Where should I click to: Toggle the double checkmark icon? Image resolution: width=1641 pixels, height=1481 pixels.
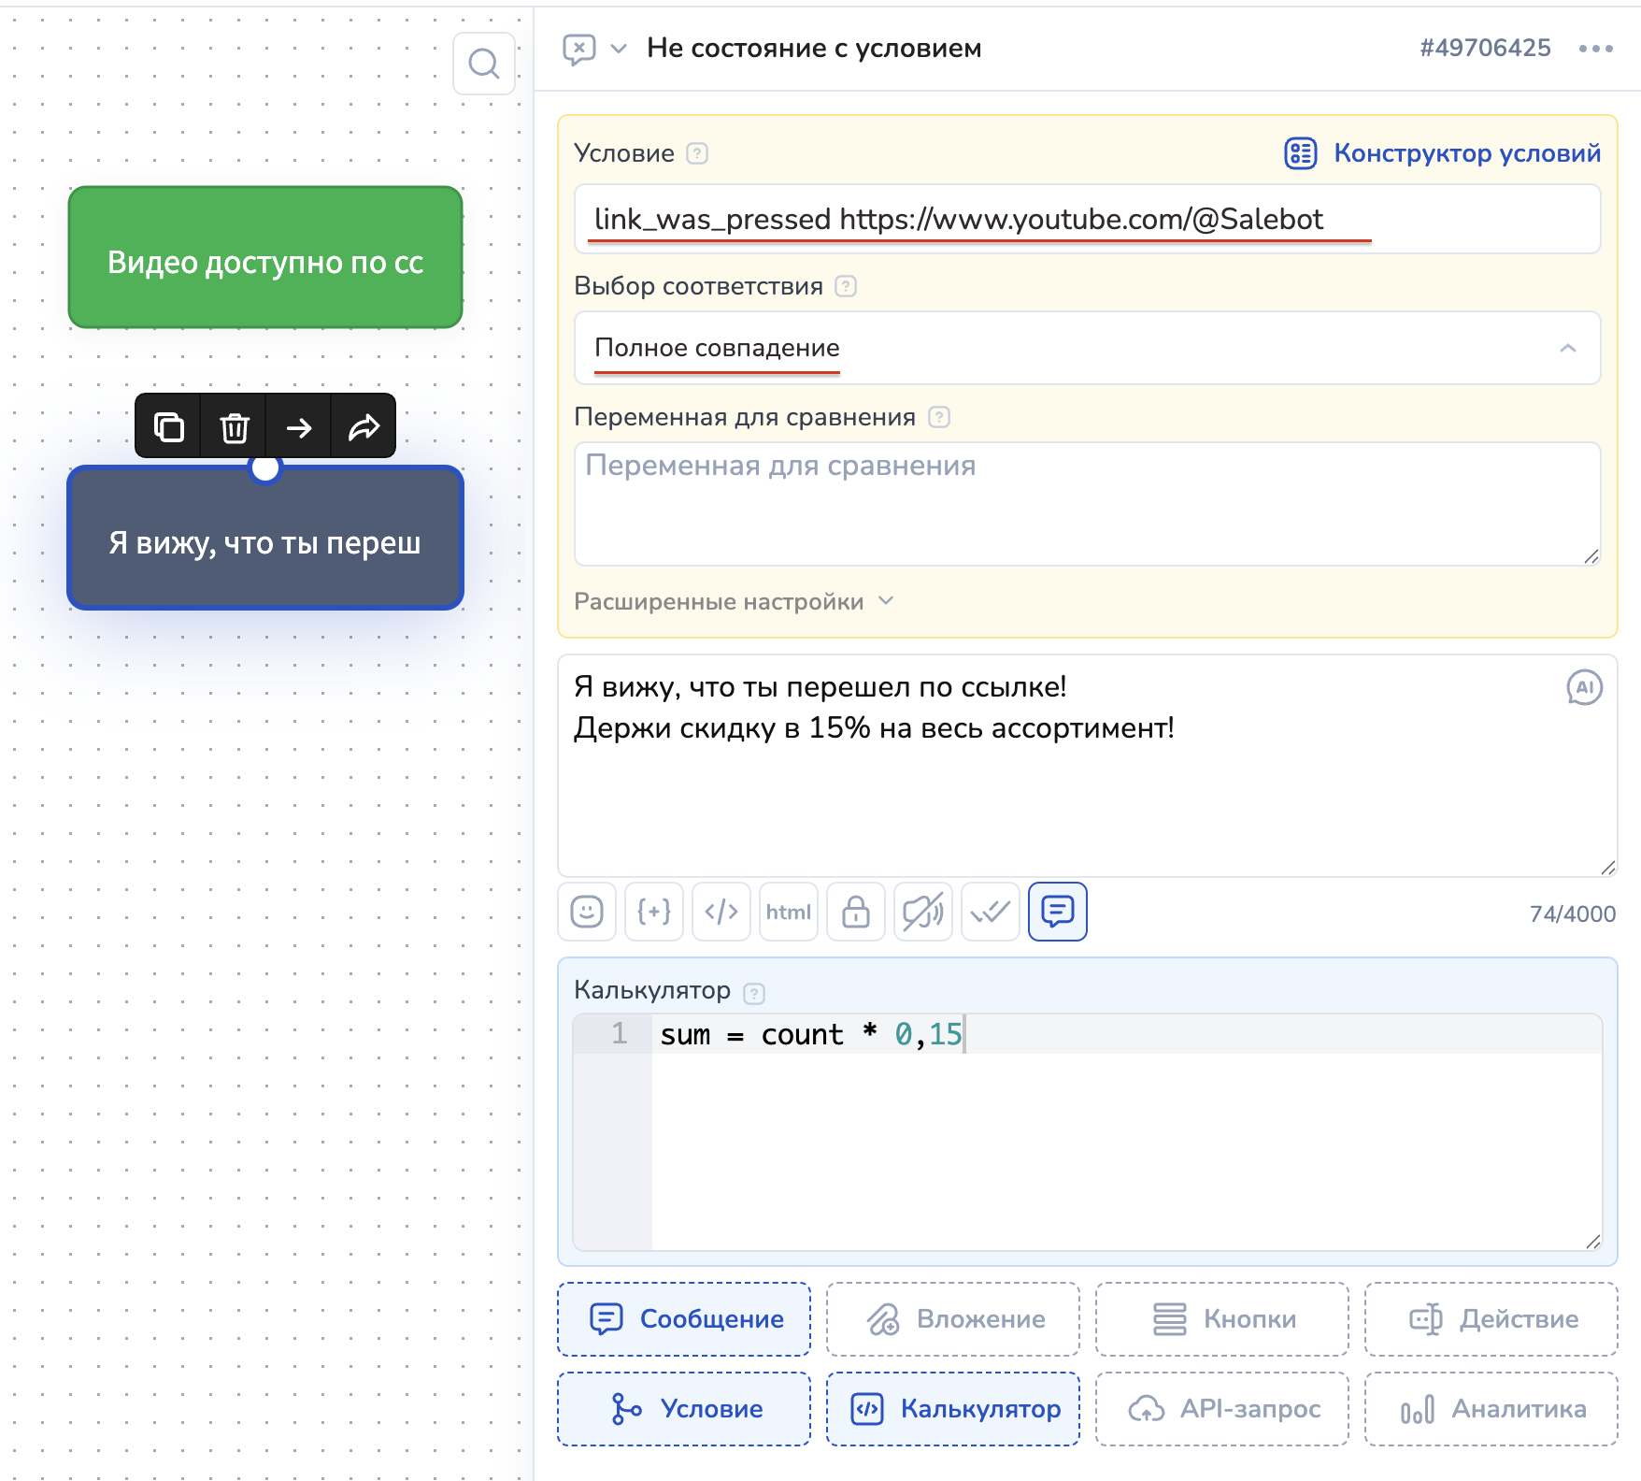[x=991, y=912]
